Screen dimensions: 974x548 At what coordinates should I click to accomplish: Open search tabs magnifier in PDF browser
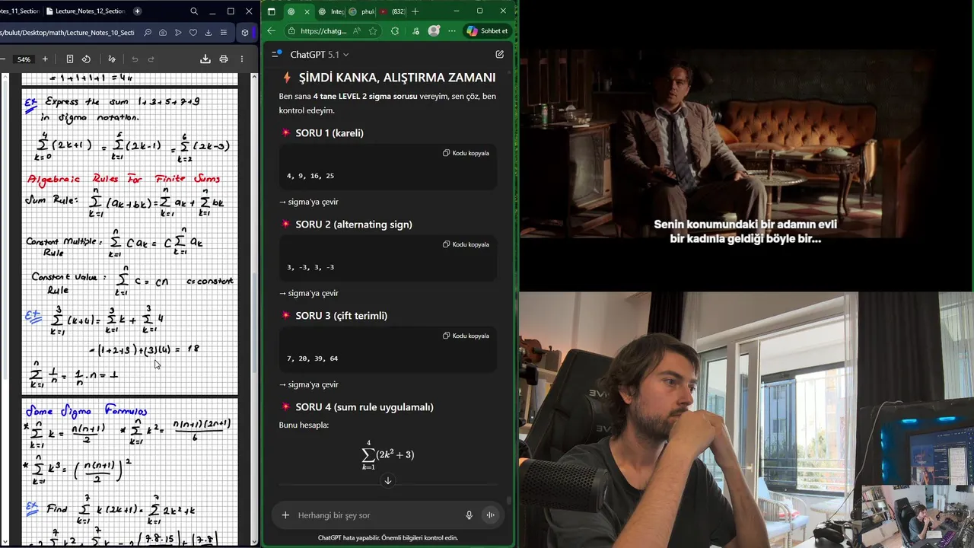[x=194, y=11]
